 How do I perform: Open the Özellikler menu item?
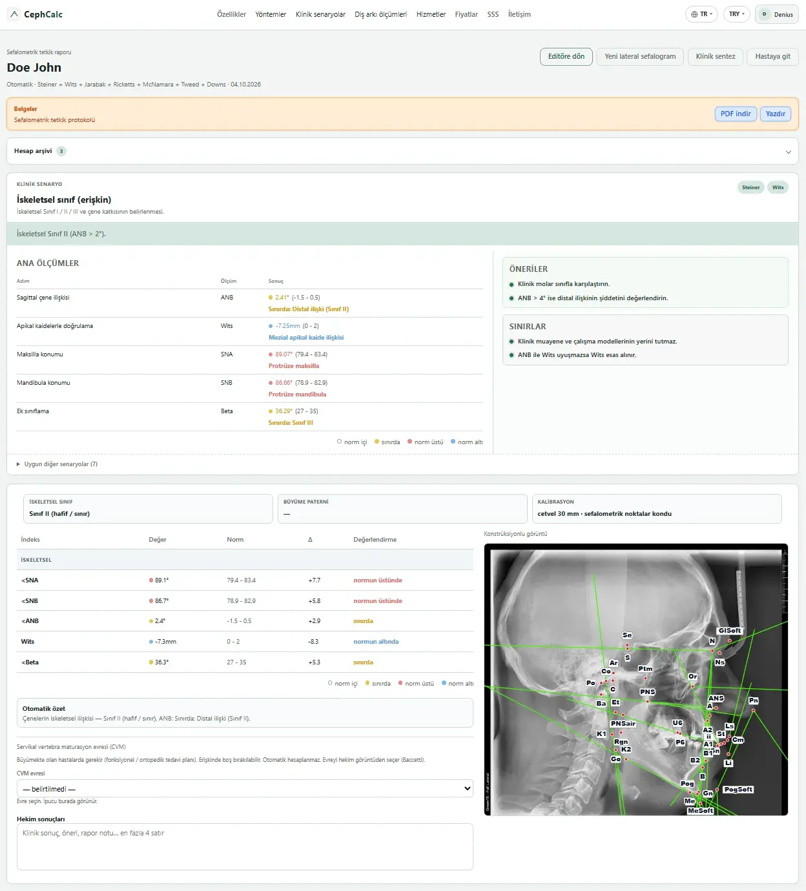tap(231, 14)
